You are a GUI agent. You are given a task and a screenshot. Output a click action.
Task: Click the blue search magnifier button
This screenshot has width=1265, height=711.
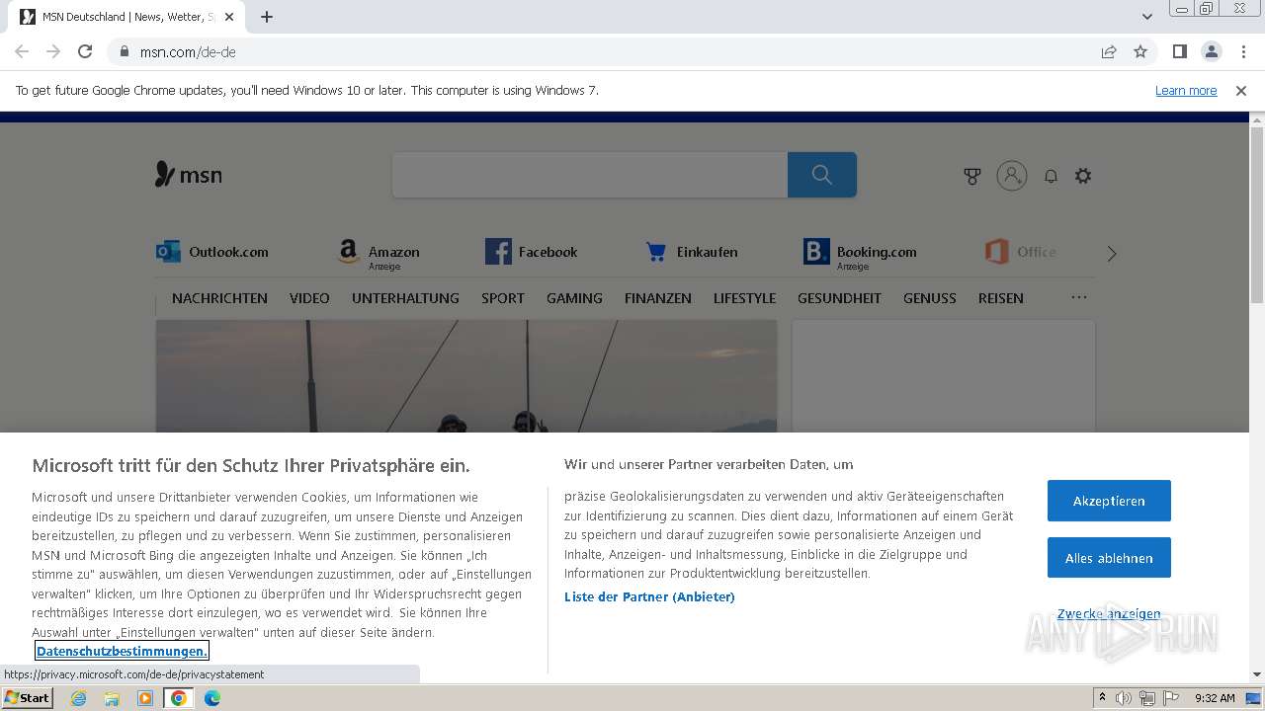tap(822, 175)
